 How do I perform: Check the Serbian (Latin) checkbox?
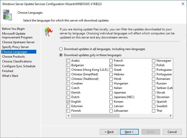(154, 88)
